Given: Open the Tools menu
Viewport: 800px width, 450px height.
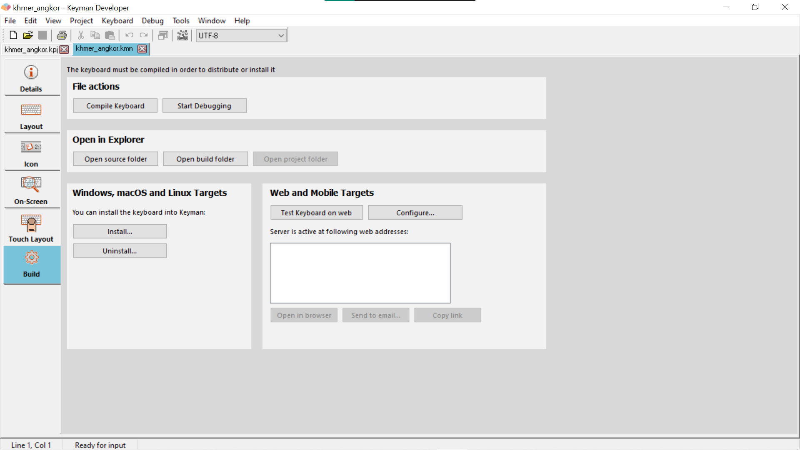Looking at the screenshot, I should (x=181, y=21).
